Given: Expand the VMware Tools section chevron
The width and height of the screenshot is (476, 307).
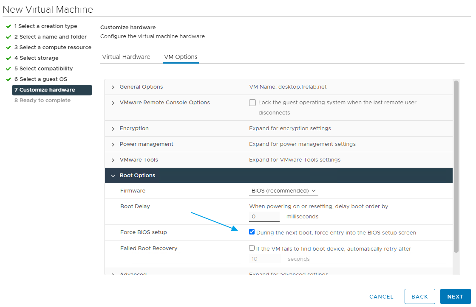Looking at the screenshot, I should (x=113, y=160).
